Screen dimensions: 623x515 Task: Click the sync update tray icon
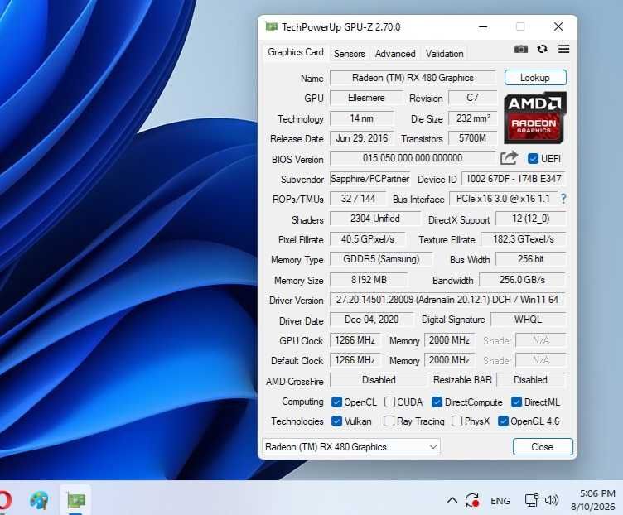[x=472, y=500]
